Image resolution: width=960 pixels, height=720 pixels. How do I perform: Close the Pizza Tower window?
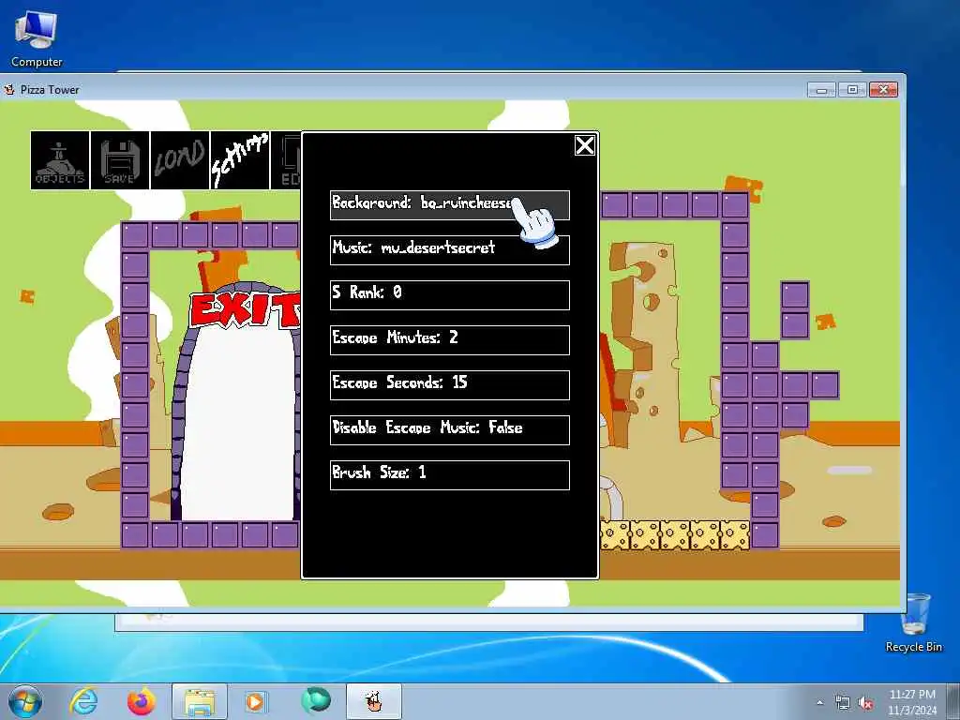(x=883, y=90)
